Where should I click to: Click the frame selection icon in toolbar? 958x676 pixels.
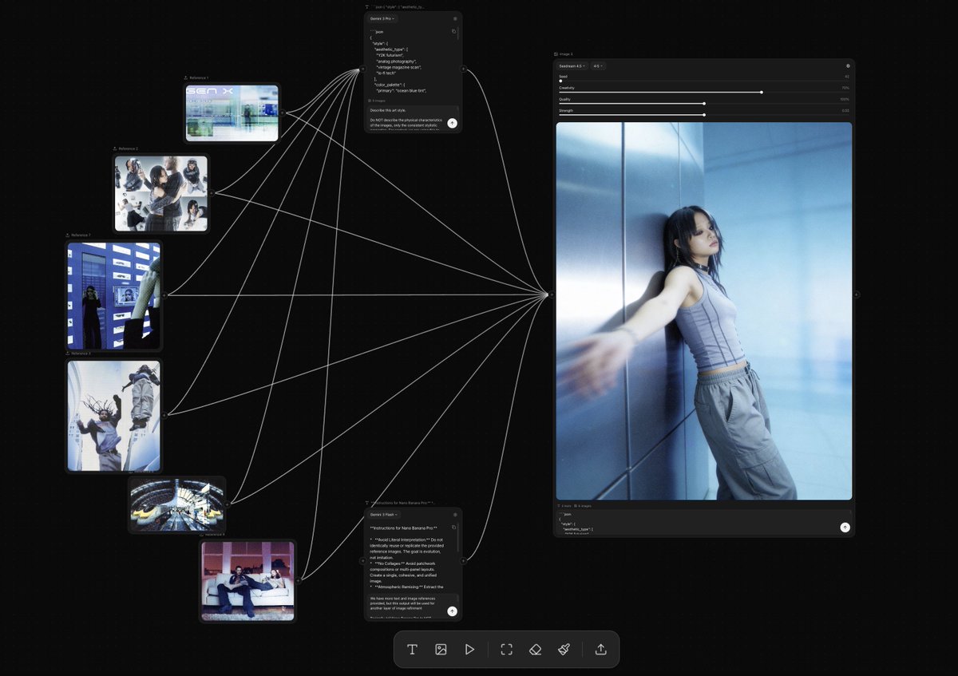point(506,650)
